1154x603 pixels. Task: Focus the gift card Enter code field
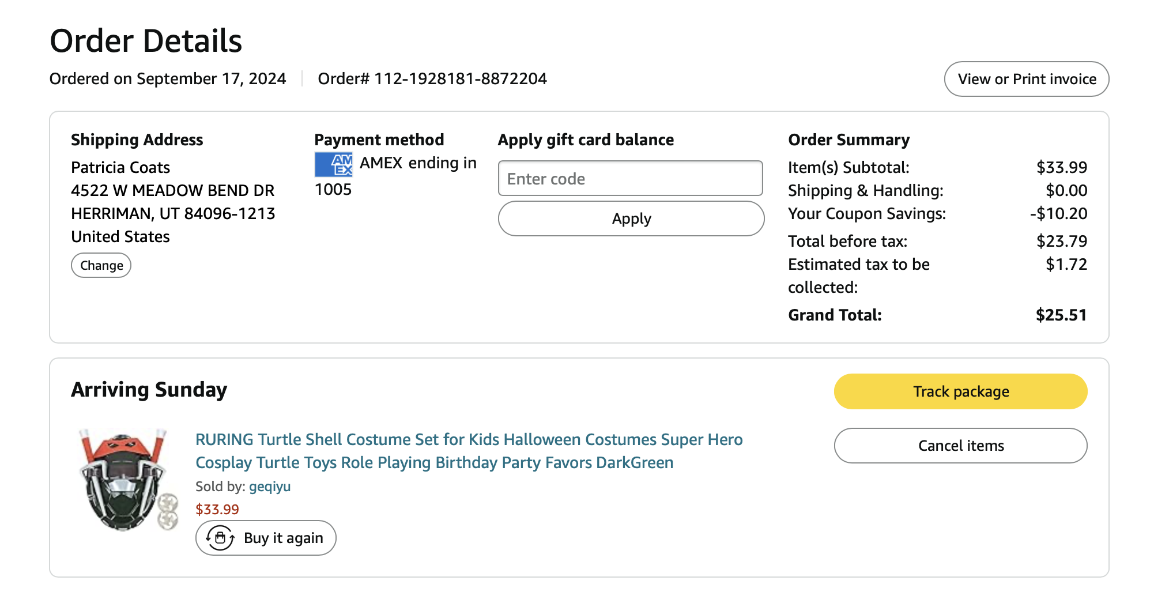pos(630,179)
